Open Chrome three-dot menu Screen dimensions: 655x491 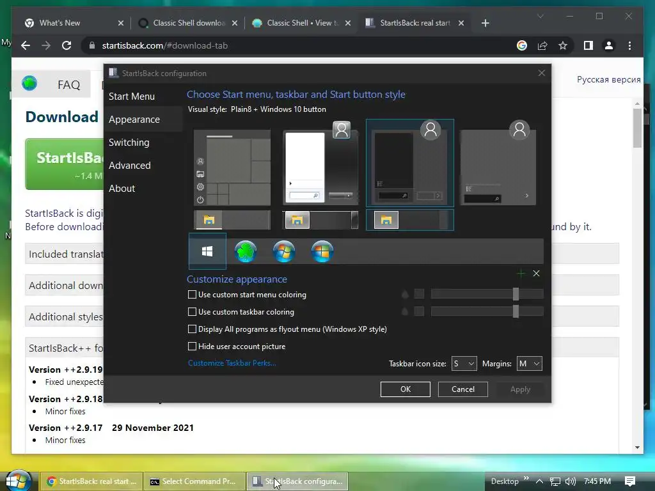click(x=629, y=45)
